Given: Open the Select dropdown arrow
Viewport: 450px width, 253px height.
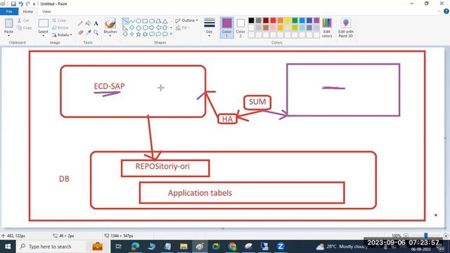Looking at the screenshot, I should point(43,36).
